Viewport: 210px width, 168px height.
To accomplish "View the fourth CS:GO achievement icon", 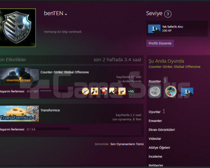I will [113, 91].
